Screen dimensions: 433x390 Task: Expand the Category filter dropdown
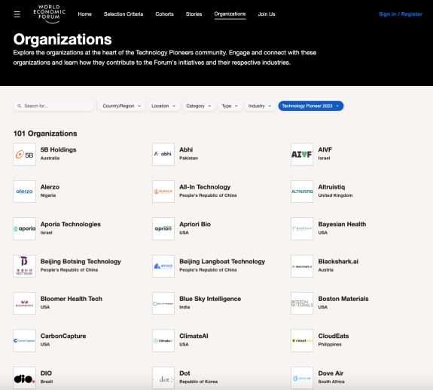[199, 106]
